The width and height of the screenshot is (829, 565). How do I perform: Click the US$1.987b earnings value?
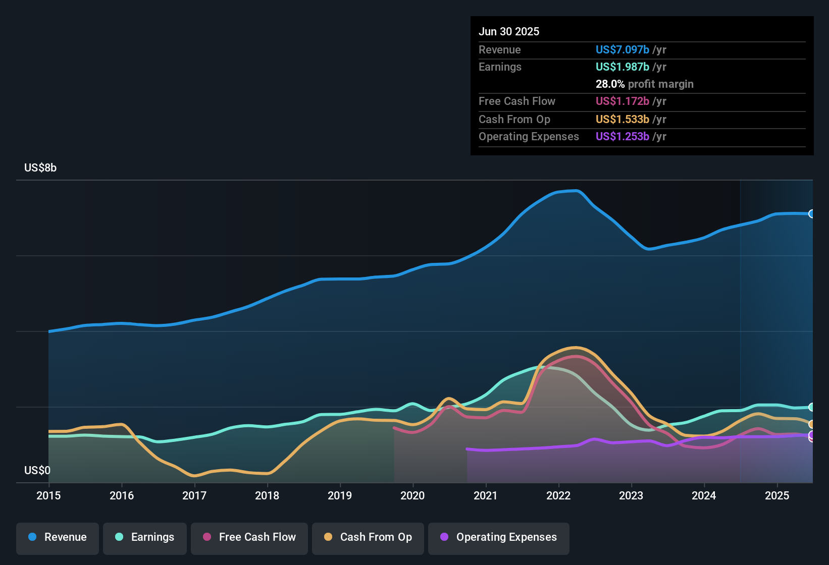(x=622, y=67)
